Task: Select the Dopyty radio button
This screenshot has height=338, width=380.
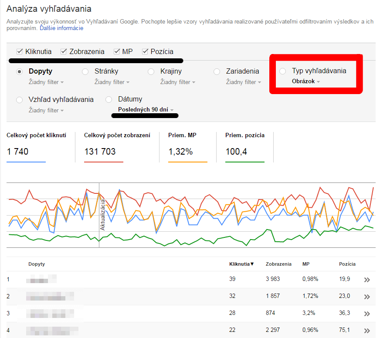Action: tap(19, 72)
